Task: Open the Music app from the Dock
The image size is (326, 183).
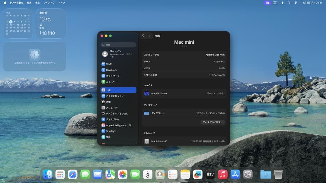Action: click(x=222, y=174)
